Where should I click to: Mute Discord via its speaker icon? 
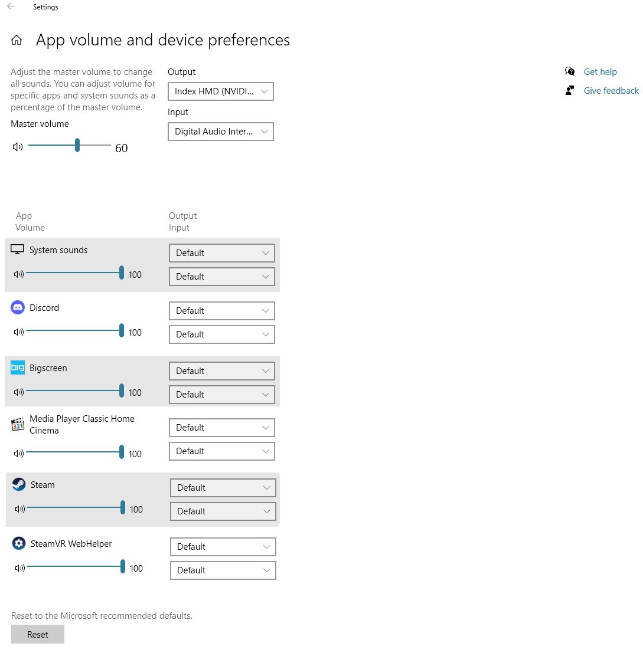[18, 332]
